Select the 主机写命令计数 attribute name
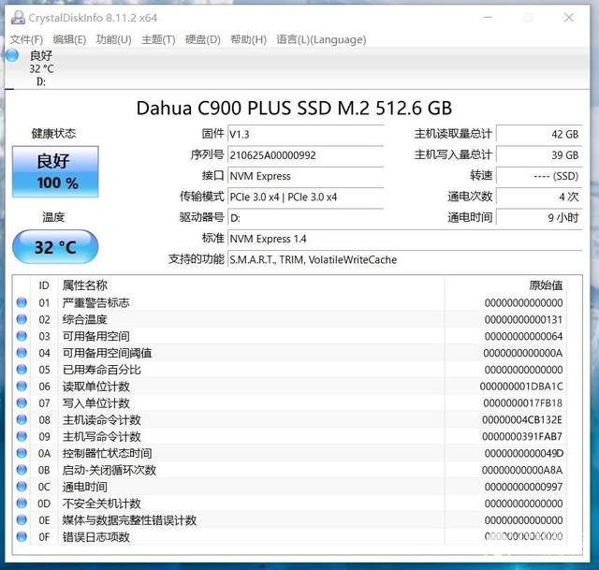Screen dimensions: 599x570 (x=102, y=436)
